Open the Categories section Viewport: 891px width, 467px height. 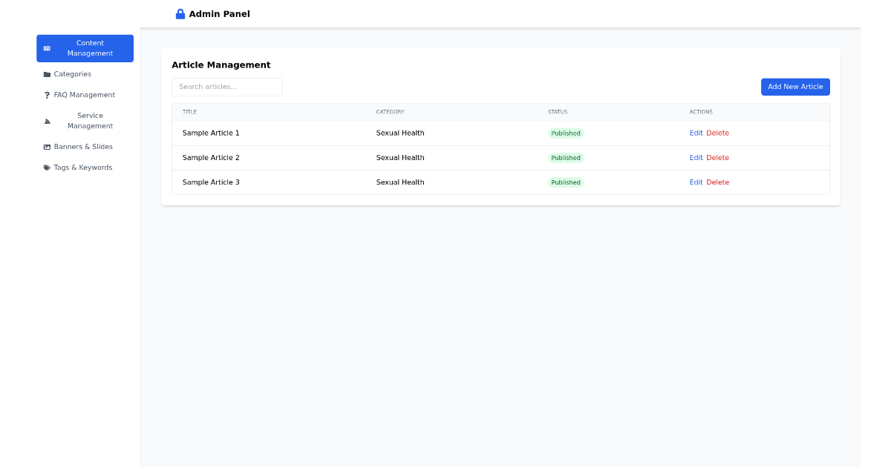click(x=72, y=73)
